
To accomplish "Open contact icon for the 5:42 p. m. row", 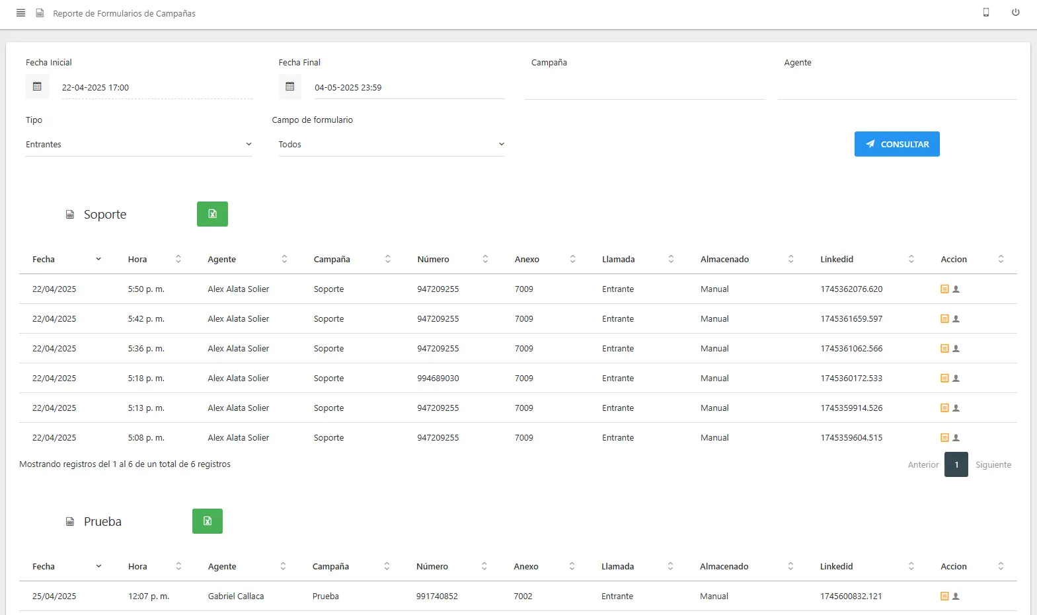I will point(956,318).
